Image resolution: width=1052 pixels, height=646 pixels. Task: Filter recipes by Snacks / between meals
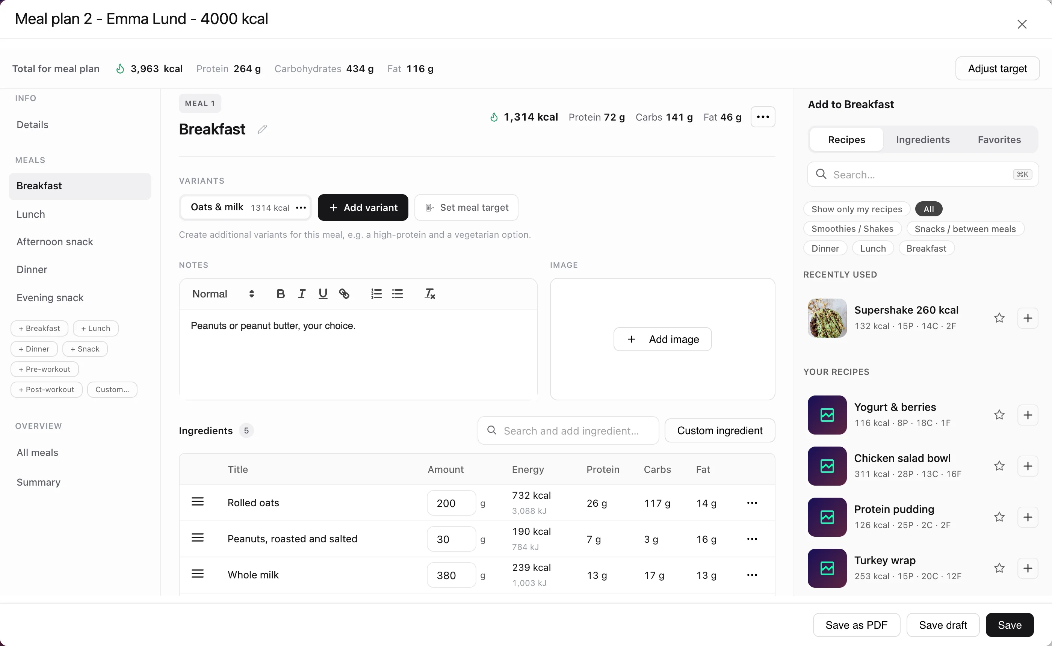click(965, 229)
